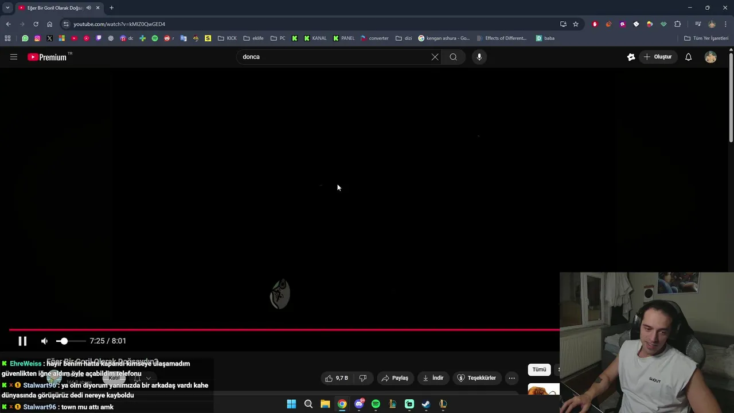Open the Twitch bookmark

(99, 38)
